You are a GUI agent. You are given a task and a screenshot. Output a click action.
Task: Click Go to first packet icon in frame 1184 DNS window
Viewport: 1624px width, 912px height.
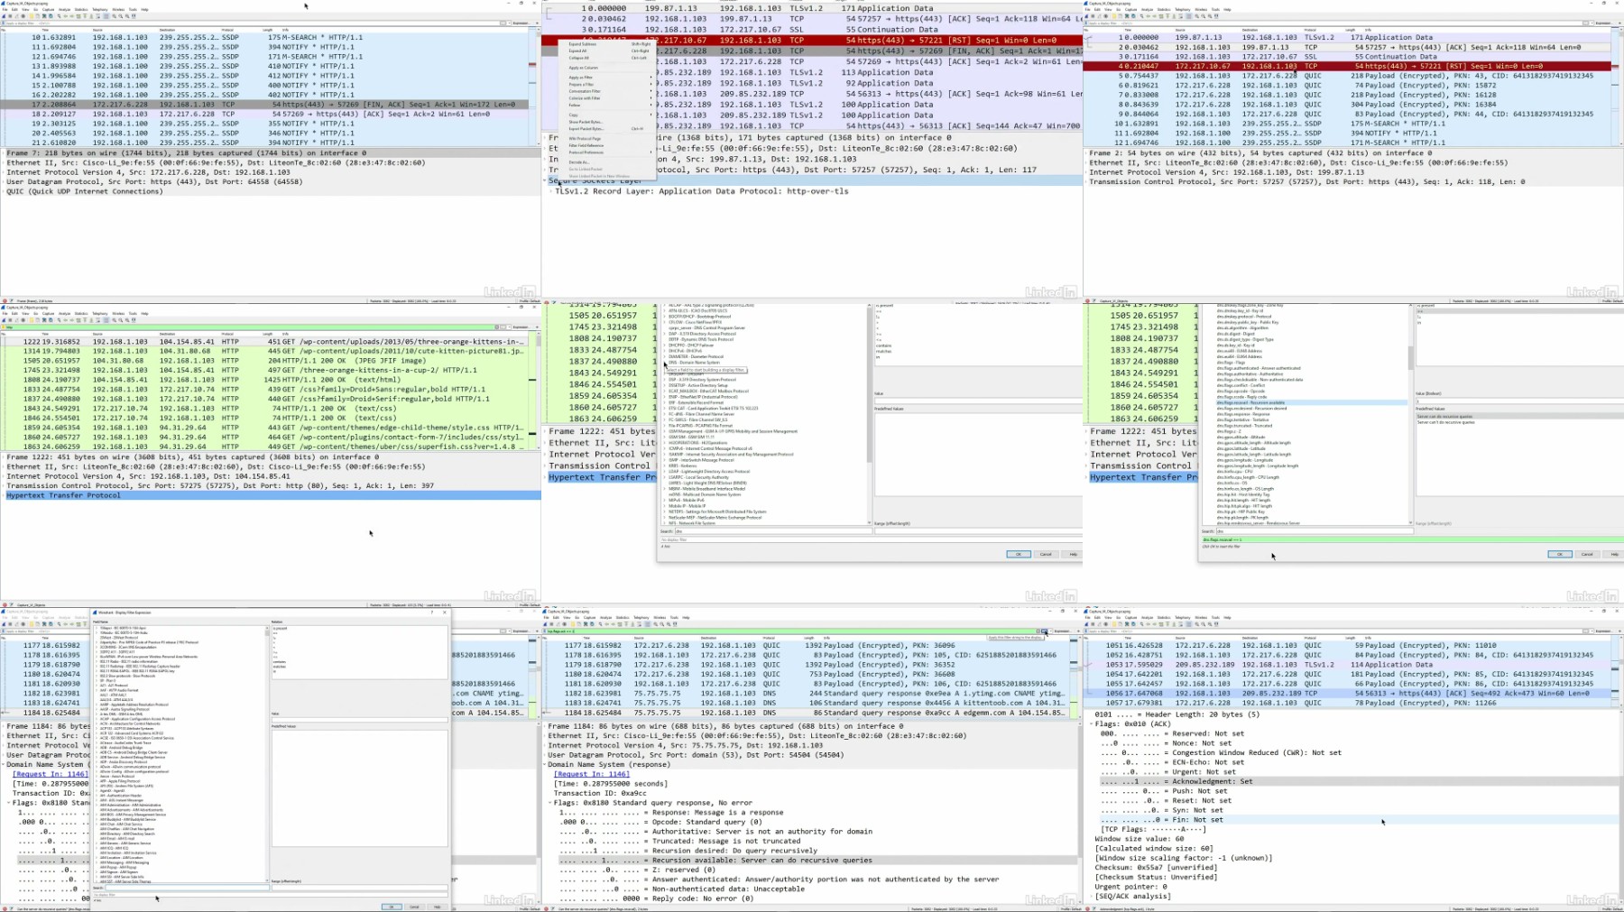(626, 624)
